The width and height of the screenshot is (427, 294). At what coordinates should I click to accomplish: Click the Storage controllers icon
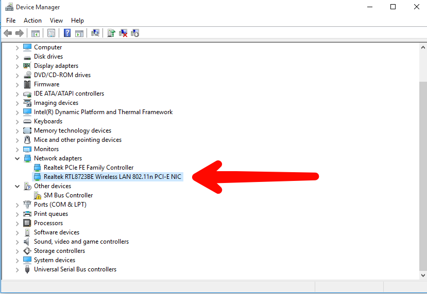click(x=27, y=251)
